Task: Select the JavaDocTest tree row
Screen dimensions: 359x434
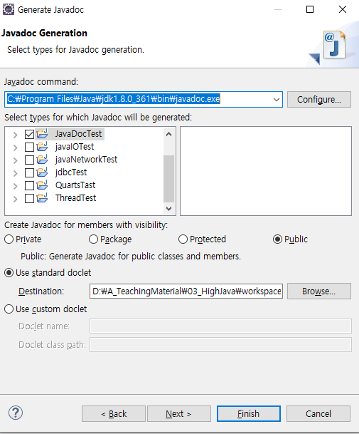Action: [78, 134]
